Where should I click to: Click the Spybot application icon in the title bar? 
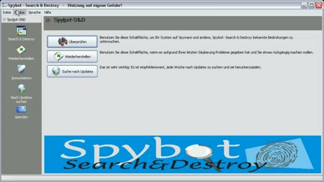[4, 5]
